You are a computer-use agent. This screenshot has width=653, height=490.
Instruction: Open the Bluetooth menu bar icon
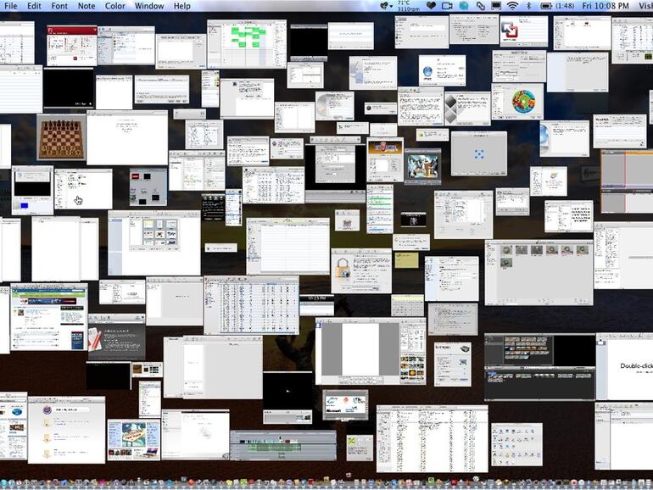tap(528, 6)
